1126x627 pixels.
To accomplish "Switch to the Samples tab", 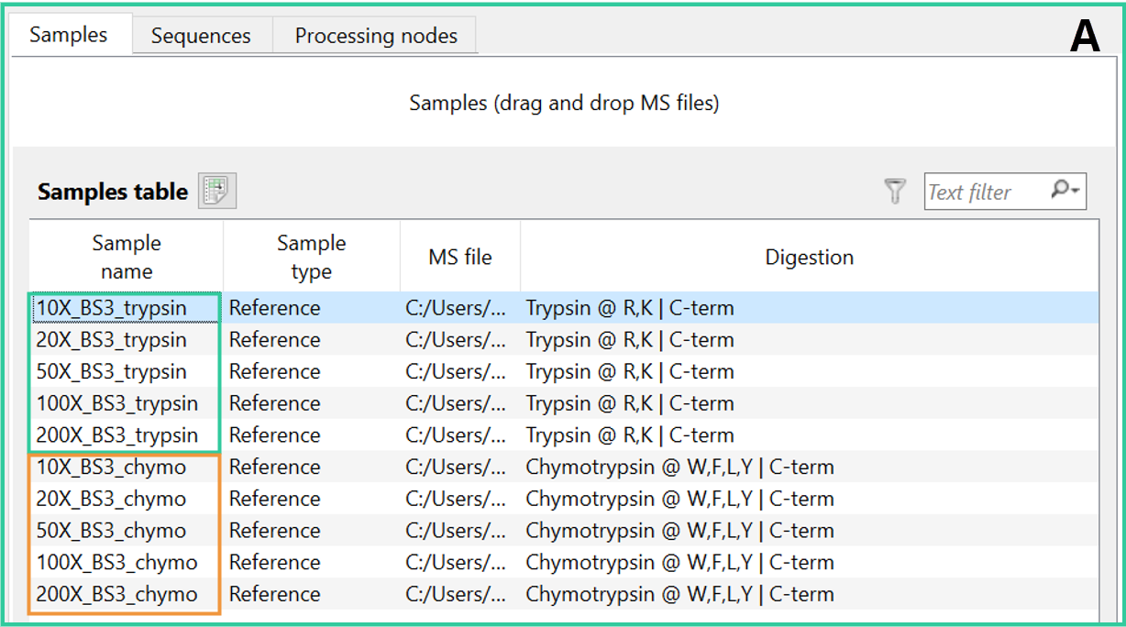I will [69, 35].
